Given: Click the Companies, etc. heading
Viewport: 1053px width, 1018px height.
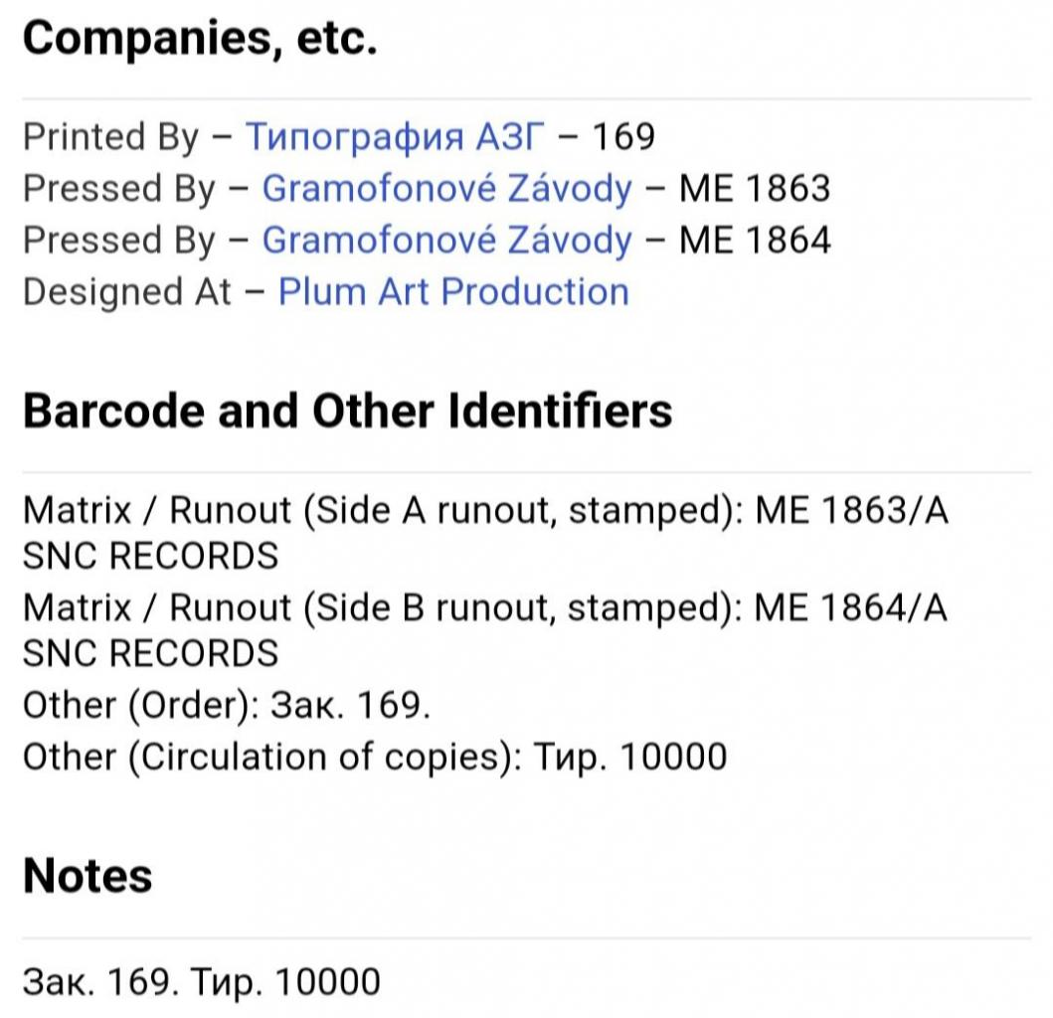Looking at the screenshot, I should 200,39.
